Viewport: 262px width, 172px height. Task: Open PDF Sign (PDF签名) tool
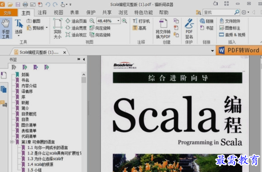[x=189, y=29]
